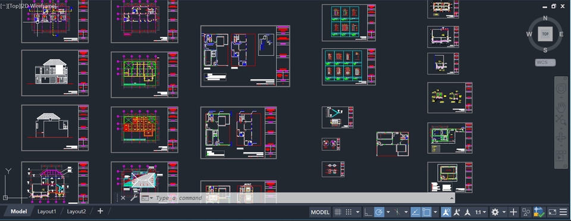Open workspace switching gear
This screenshot has width=571, height=221.
[x=495, y=212]
